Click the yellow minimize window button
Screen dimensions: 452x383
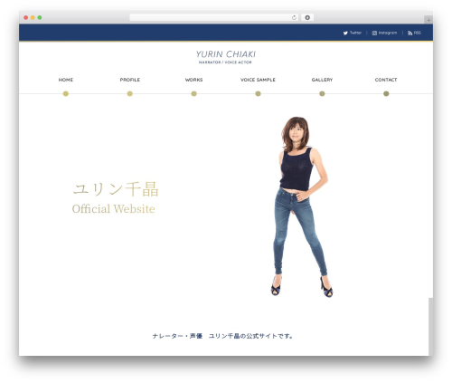pyautogui.click(x=33, y=17)
